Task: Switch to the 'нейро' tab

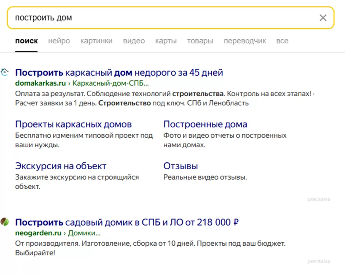Action: [x=59, y=41]
